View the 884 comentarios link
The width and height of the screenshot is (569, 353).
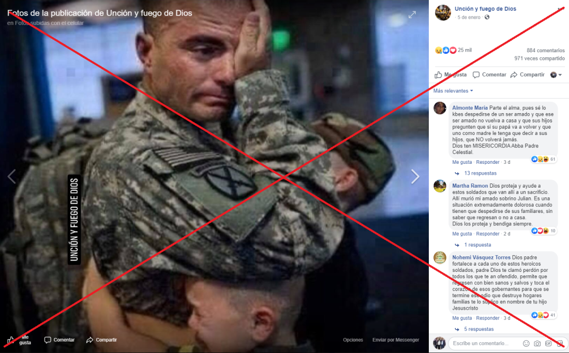[x=545, y=50]
